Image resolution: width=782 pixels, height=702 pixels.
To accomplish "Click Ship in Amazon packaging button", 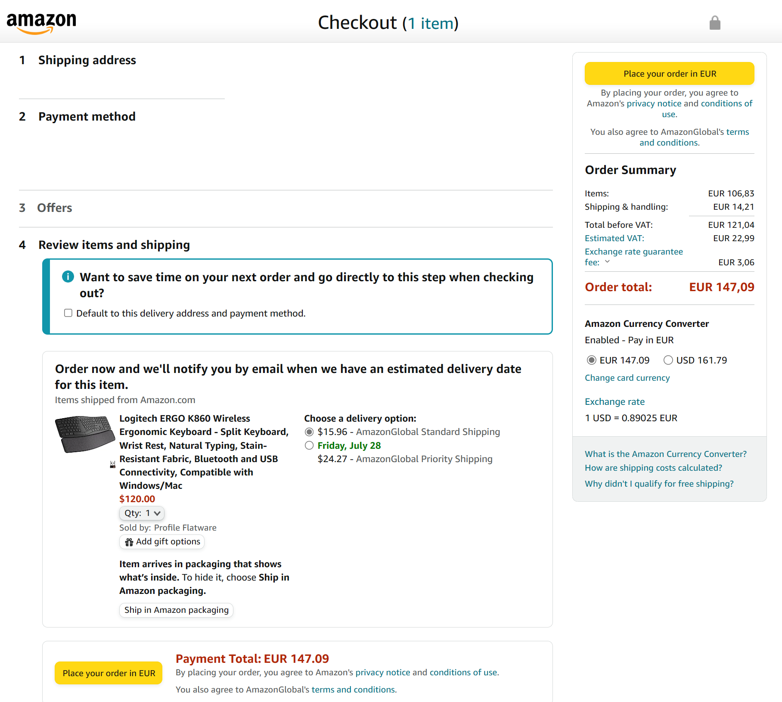I will click(176, 610).
